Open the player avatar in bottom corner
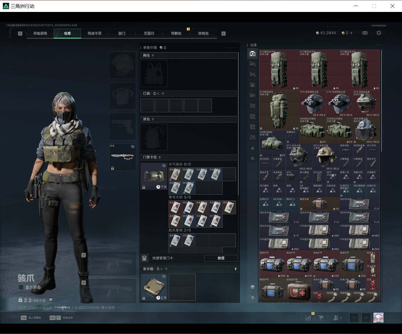 click(378, 318)
